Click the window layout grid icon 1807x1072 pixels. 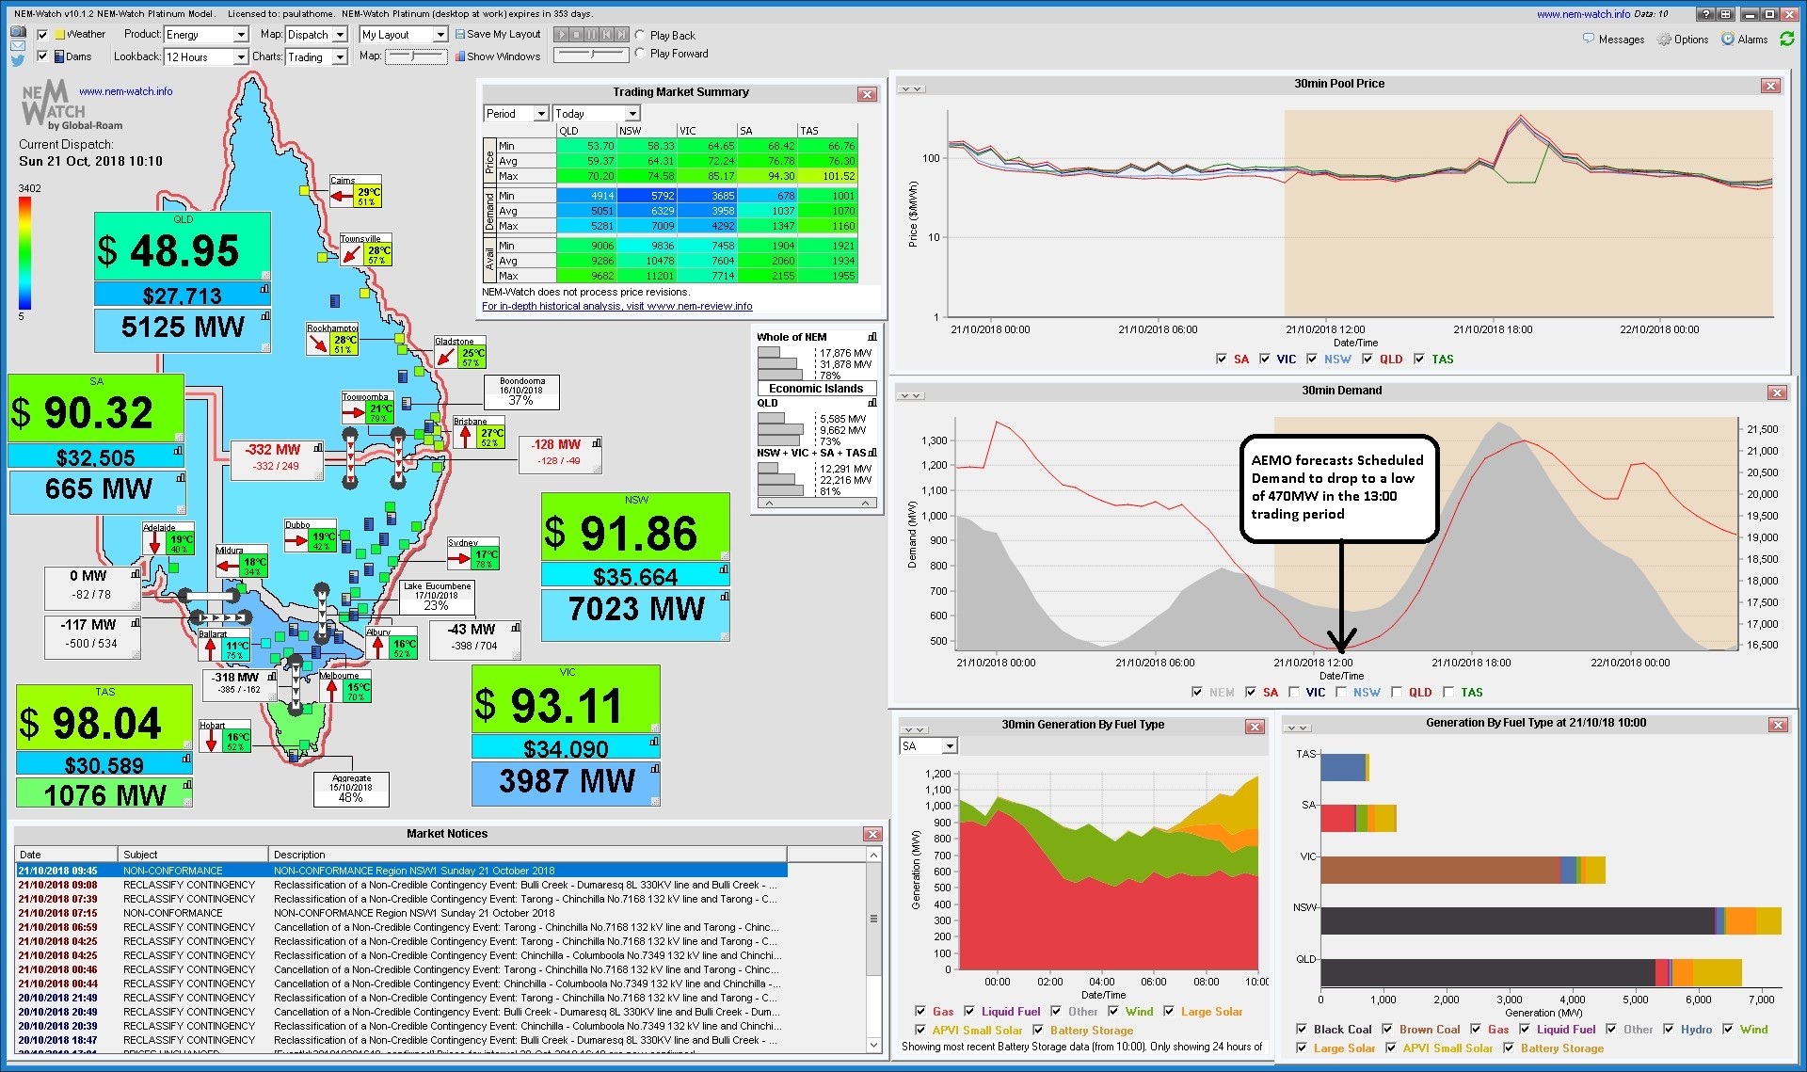(x=1725, y=14)
